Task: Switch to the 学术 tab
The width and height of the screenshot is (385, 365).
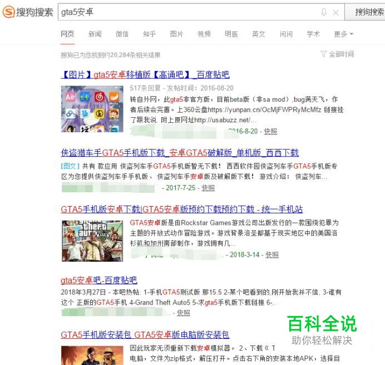Action: coord(313,34)
